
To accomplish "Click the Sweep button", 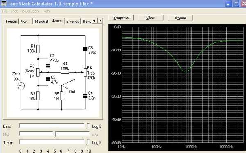I will pos(180,18).
